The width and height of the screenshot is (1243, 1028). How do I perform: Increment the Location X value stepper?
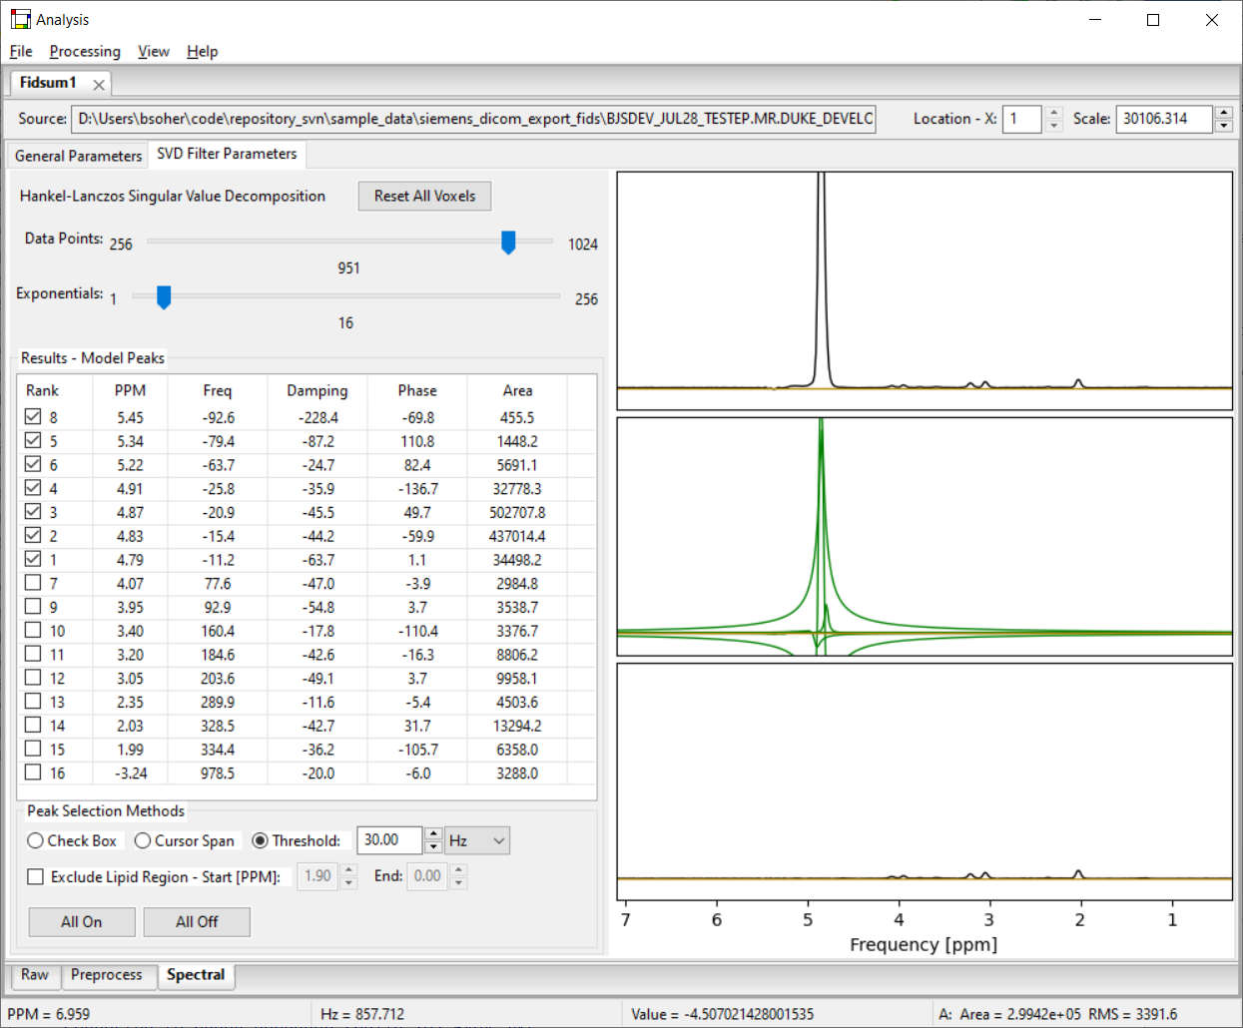click(1056, 113)
